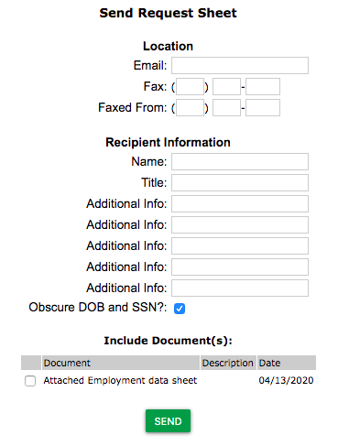Click the Date column header
This screenshot has height=446, width=349.
[287, 363]
